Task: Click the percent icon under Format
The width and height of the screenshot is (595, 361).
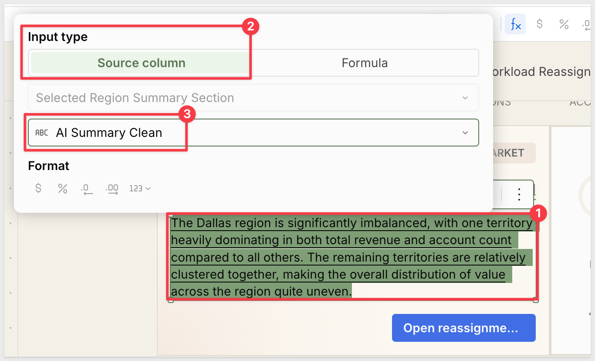Action: click(x=63, y=188)
